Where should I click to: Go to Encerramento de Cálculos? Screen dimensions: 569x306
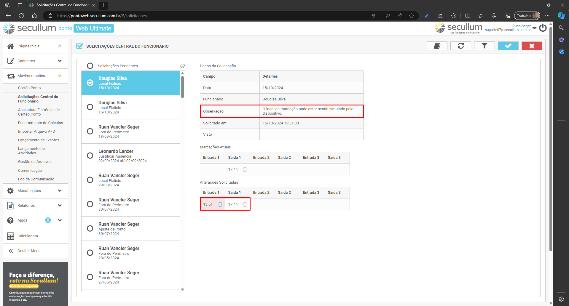[x=40, y=123]
